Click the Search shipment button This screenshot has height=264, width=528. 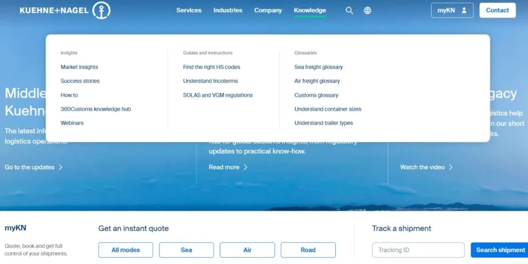[x=500, y=250]
